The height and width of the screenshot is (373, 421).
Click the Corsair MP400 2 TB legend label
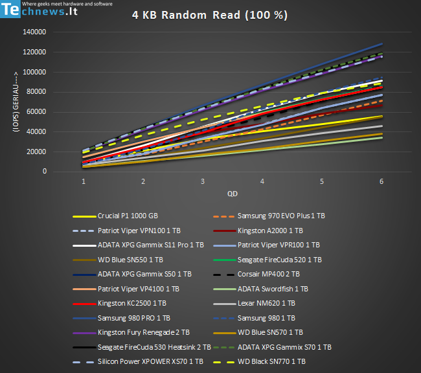[269, 274]
